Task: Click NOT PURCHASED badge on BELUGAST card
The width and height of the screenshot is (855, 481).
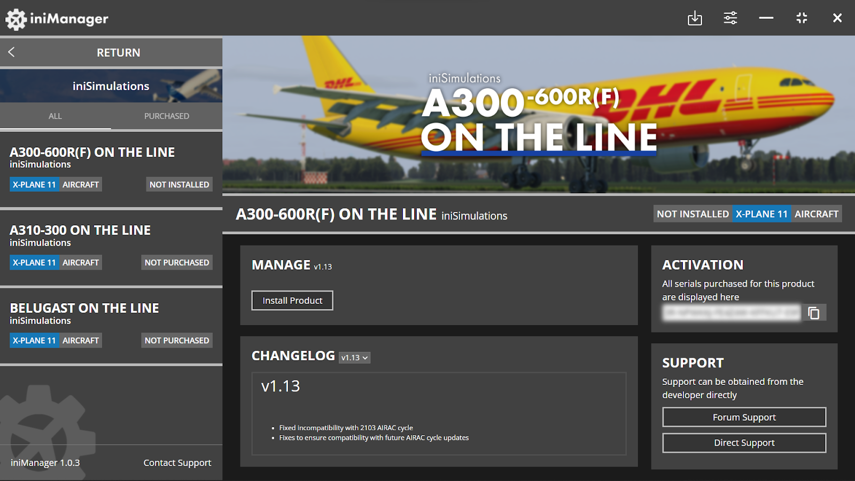Action: [177, 341]
